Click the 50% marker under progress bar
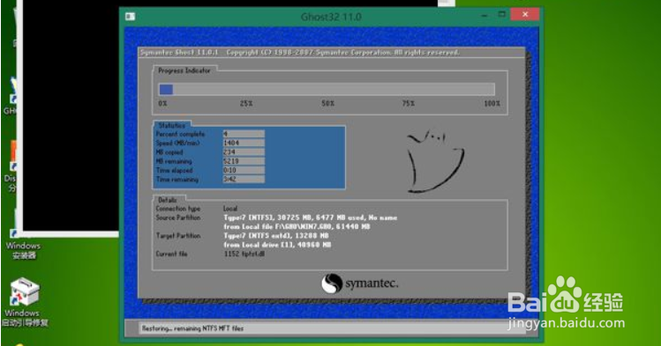Viewport: 661px width, 346px height. [x=328, y=103]
